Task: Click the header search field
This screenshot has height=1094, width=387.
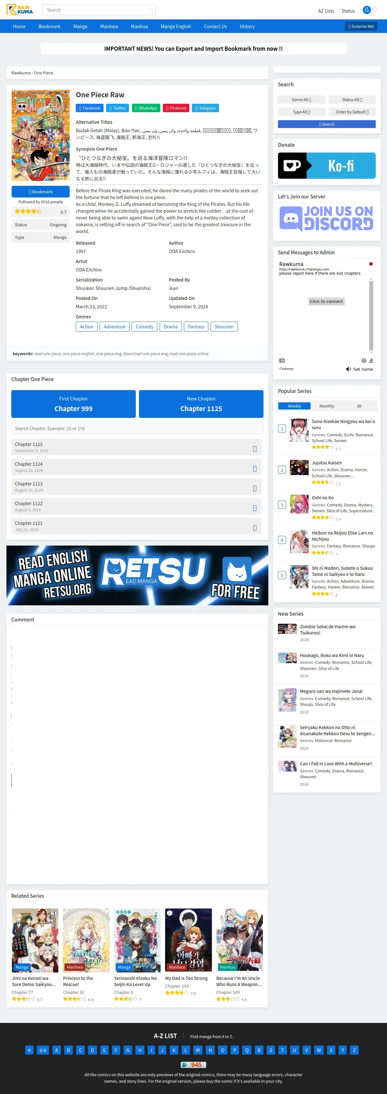Action: (x=99, y=10)
